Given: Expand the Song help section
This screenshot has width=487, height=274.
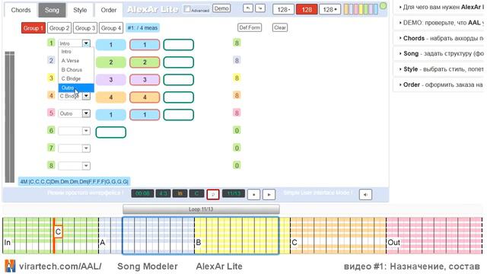Looking at the screenshot, I should (x=438, y=53).
